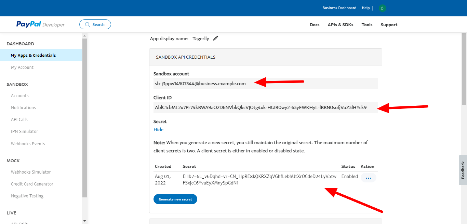Viewport: 467px width, 224px height.
Task: Click the main page vertical scrollbar
Action: click(x=464, y=69)
